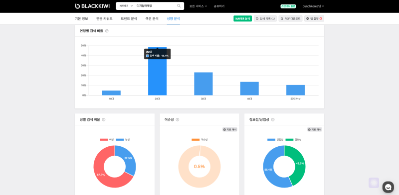Click help icon next to 성별 검색 비율
Viewport: 399px width, 195px height.
(x=104, y=119)
